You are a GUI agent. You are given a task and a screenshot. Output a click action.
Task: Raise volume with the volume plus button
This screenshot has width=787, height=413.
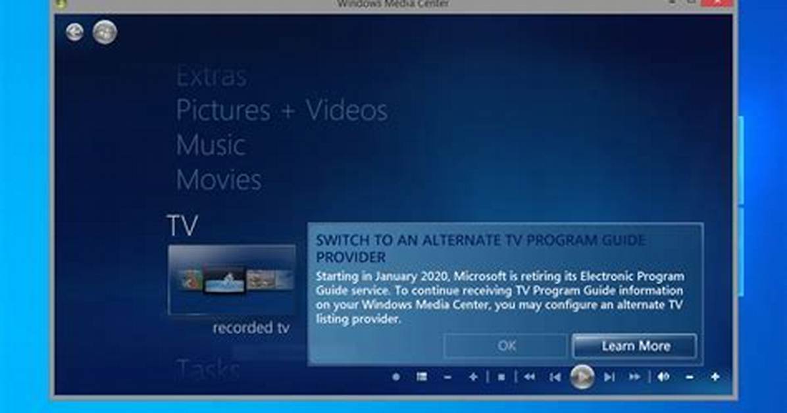[x=715, y=377]
